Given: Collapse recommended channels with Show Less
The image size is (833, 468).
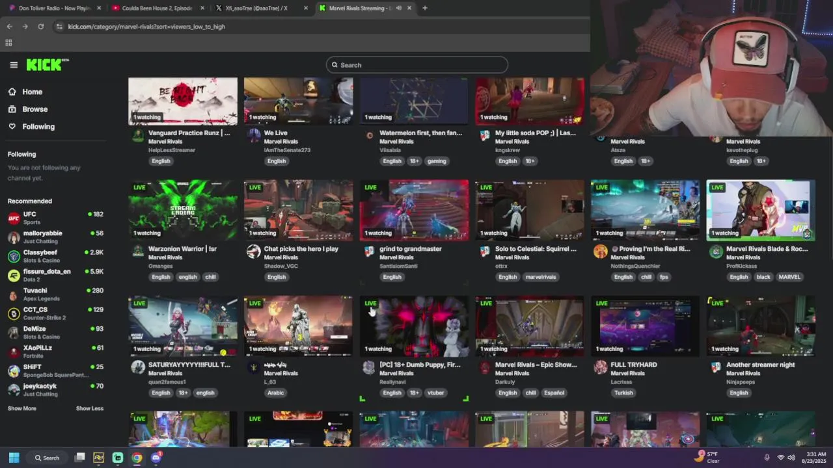Looking at the screenshot, I should 90,408.
